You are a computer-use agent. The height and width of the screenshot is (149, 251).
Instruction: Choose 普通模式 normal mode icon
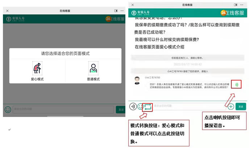(93, 69)
